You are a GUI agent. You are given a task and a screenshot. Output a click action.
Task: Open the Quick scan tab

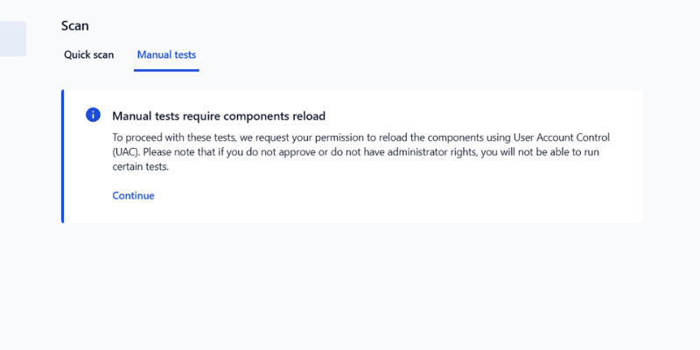[x=88, y=55]
